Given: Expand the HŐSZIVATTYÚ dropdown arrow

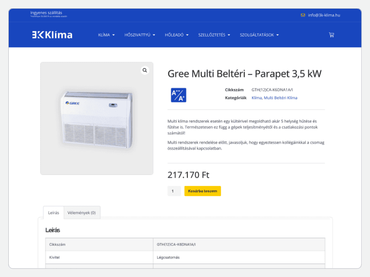Looking at the screenshot, I should [x=154, y=35].
